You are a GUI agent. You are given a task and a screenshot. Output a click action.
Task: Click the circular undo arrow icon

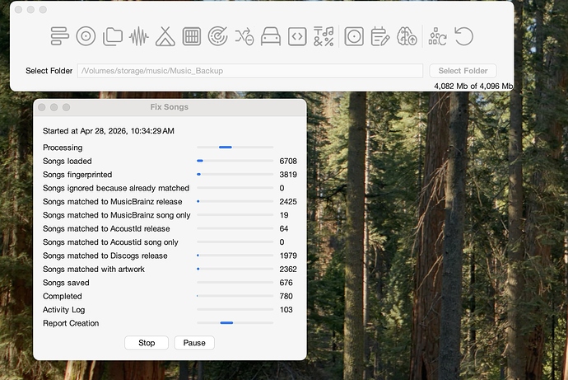tap(463, 36)
